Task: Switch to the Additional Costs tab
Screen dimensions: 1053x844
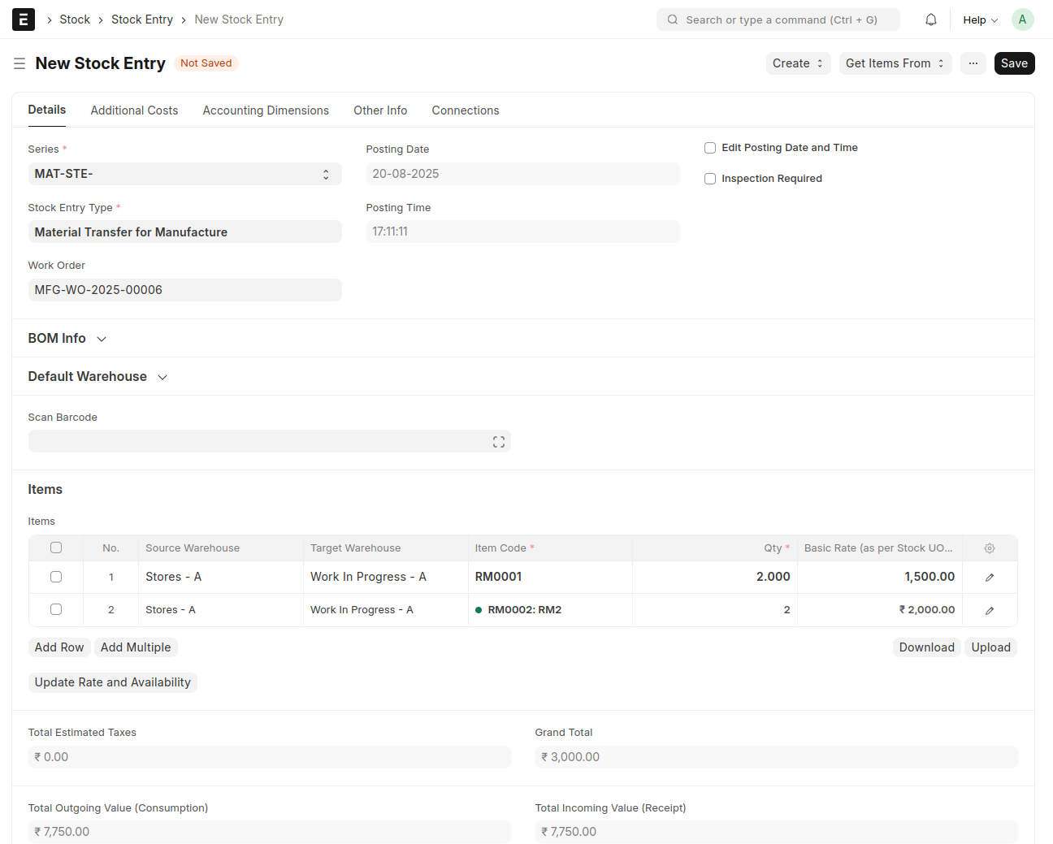Action: click(x=134, y=110)
